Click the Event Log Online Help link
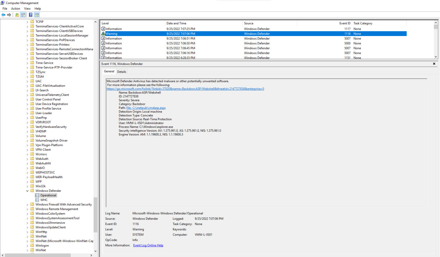Screen dimensions: 440x257 [x=148, y=245]
